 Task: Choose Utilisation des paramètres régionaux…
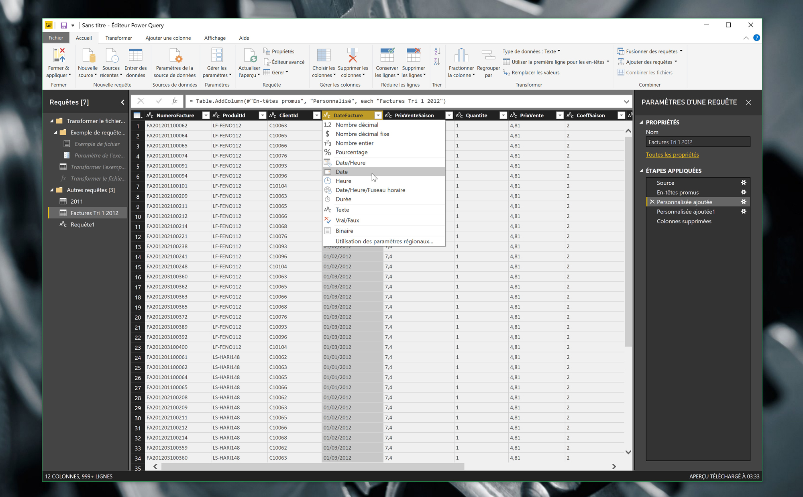384,241
